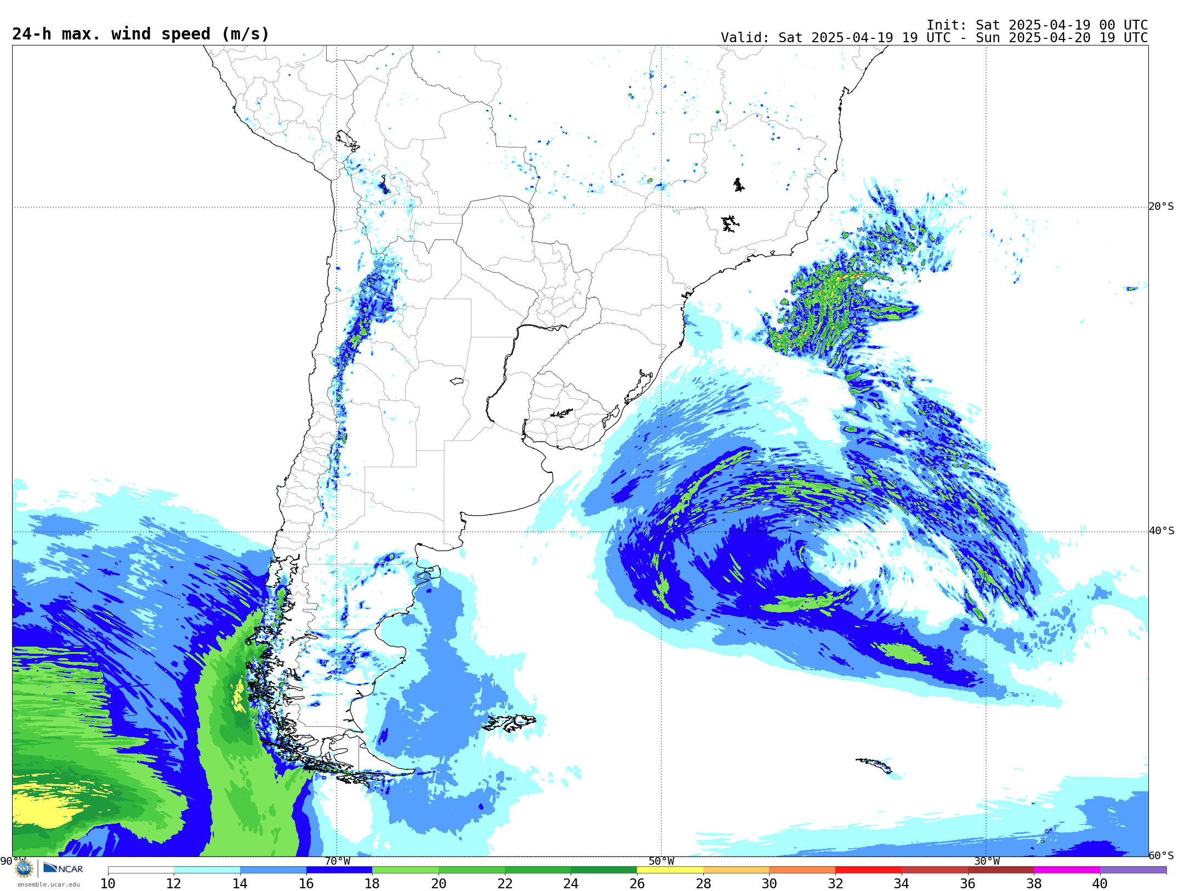Click the colorbar tick label 10
The width and height of the screenshot is (1184, 891).
[x=108, y=883]
